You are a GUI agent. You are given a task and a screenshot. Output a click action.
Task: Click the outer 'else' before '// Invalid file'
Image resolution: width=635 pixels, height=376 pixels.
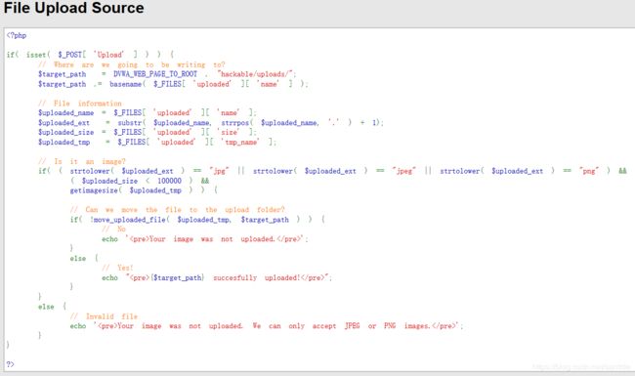coord(46,307)
